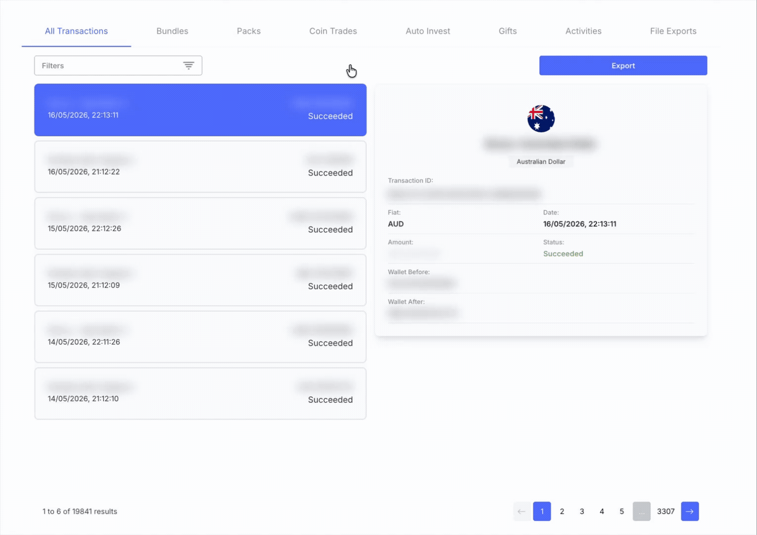The width and height of the screenshot is (757, 535).
Task: Open the Activities tab
Action: tap(583, 31)
